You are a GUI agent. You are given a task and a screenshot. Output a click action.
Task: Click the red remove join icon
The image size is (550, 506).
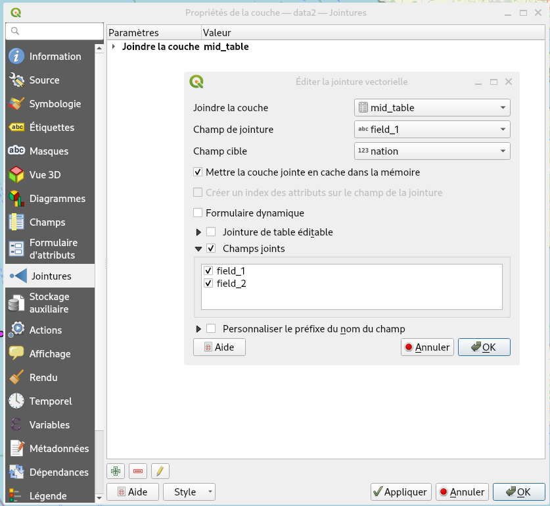(138, 471)
